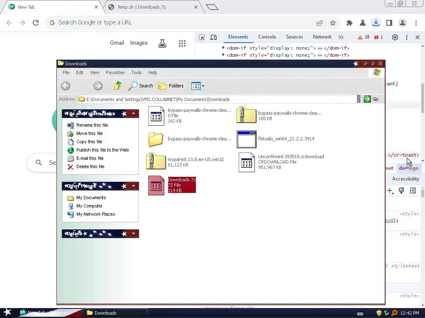This screenshot has height=318, width=425.
Task: Toggle the DevTools device toolbar icon
Action: pos(214,37)
